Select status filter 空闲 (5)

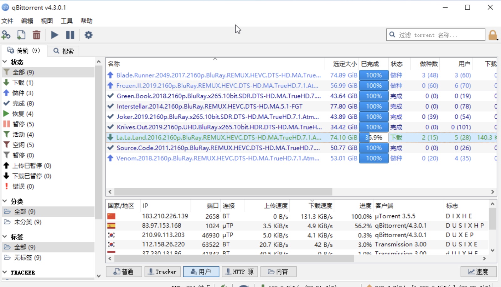48,145
